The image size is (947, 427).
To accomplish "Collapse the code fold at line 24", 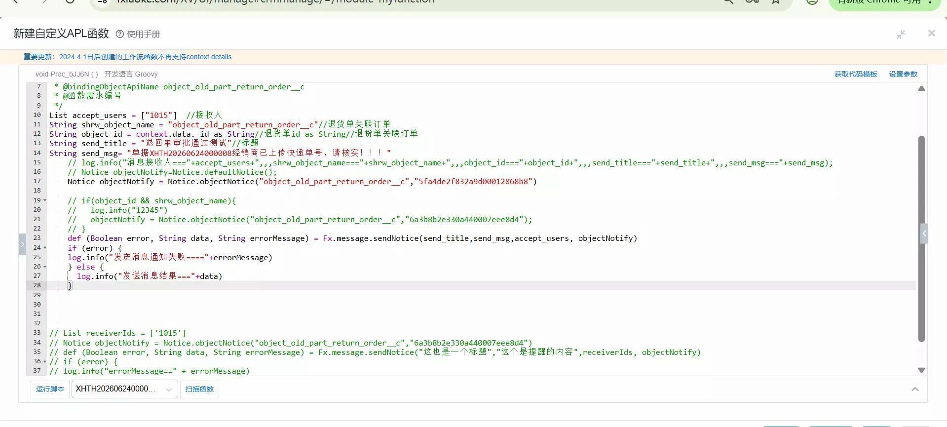I will coord(45,248).
